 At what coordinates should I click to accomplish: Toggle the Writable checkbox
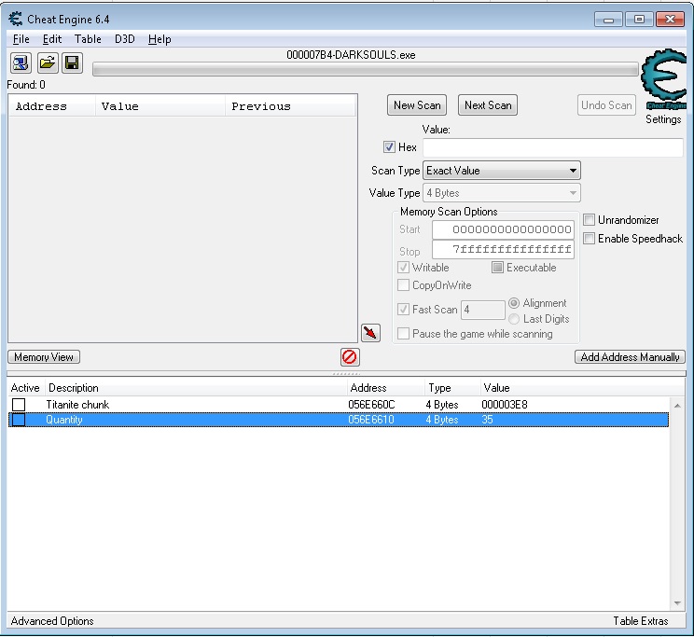tap(403, 268)
